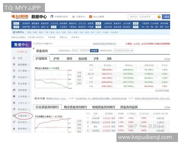
Task: Click the 我的数据 sidebar icon
Action: point(14,64)
